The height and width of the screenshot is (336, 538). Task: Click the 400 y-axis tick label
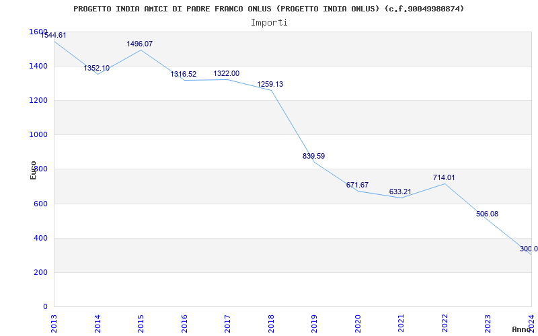click(x=41, y=239)
